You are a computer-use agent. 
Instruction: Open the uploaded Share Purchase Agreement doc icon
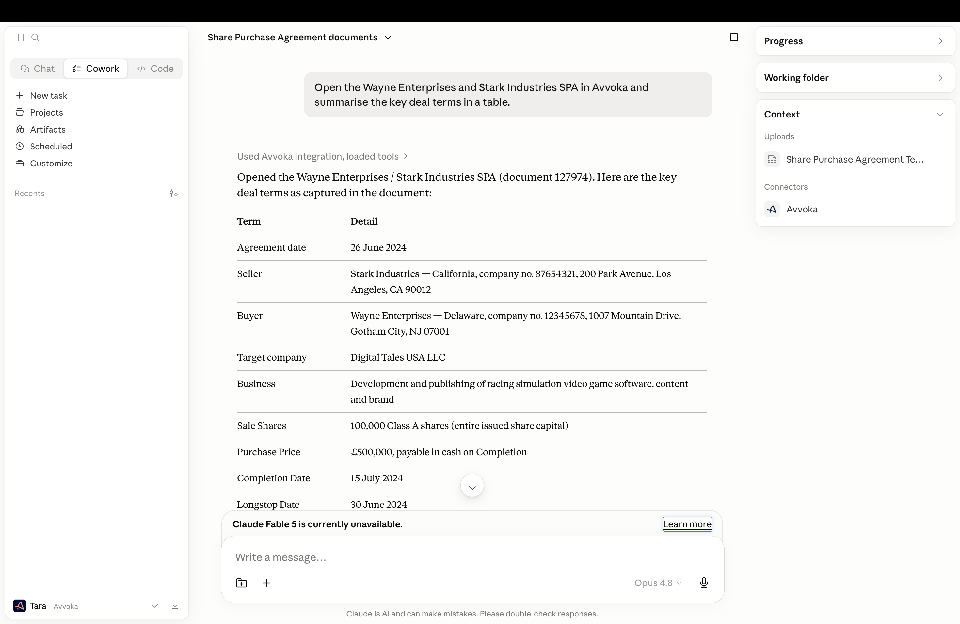pos(772,159)
